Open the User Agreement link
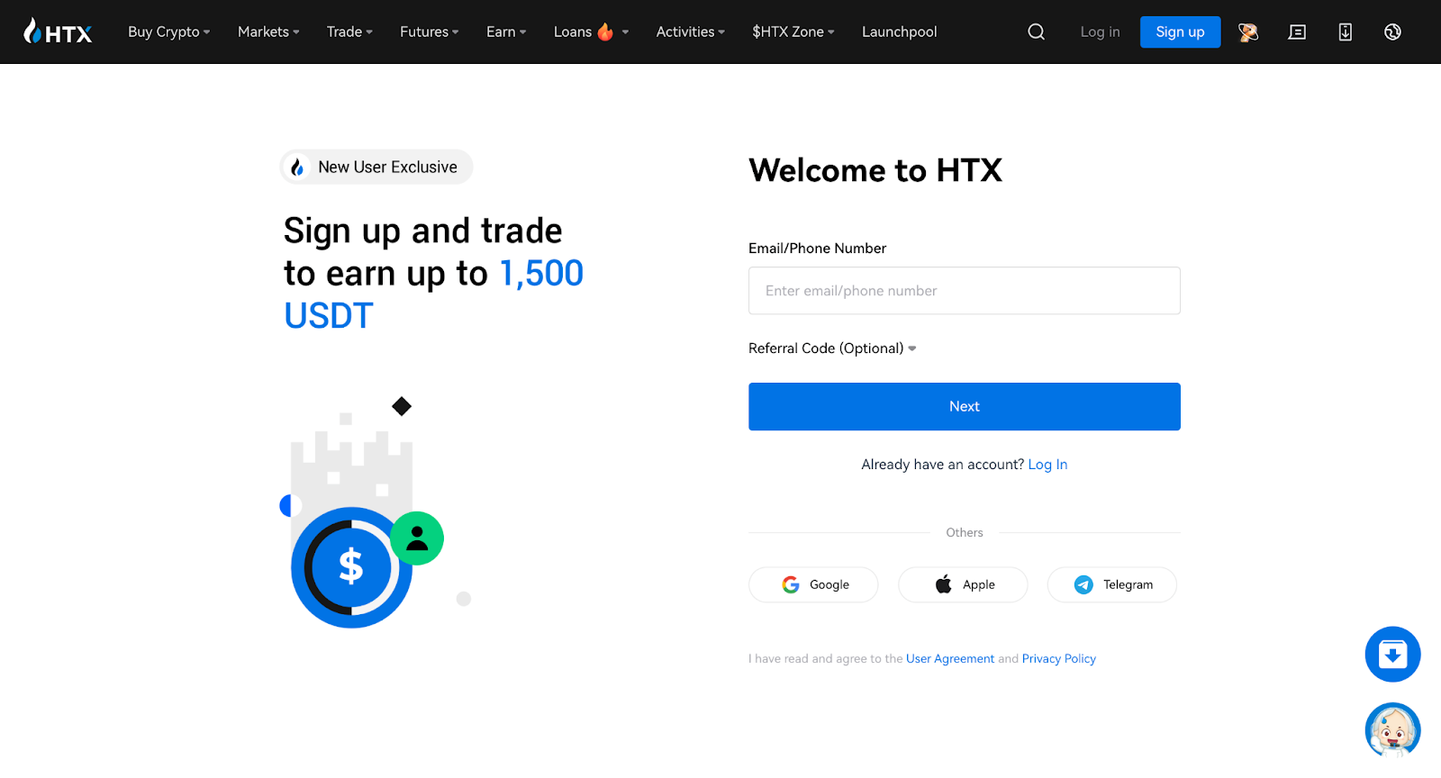 [x=949, y=659]
